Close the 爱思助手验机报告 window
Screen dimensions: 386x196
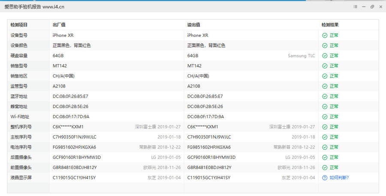click(380, 7)
